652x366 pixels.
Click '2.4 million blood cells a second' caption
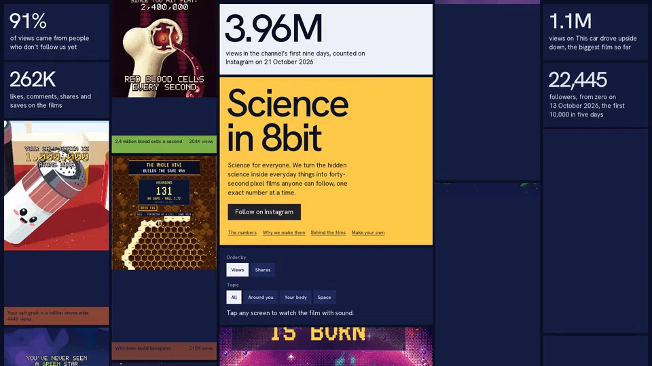pos(149,142)
